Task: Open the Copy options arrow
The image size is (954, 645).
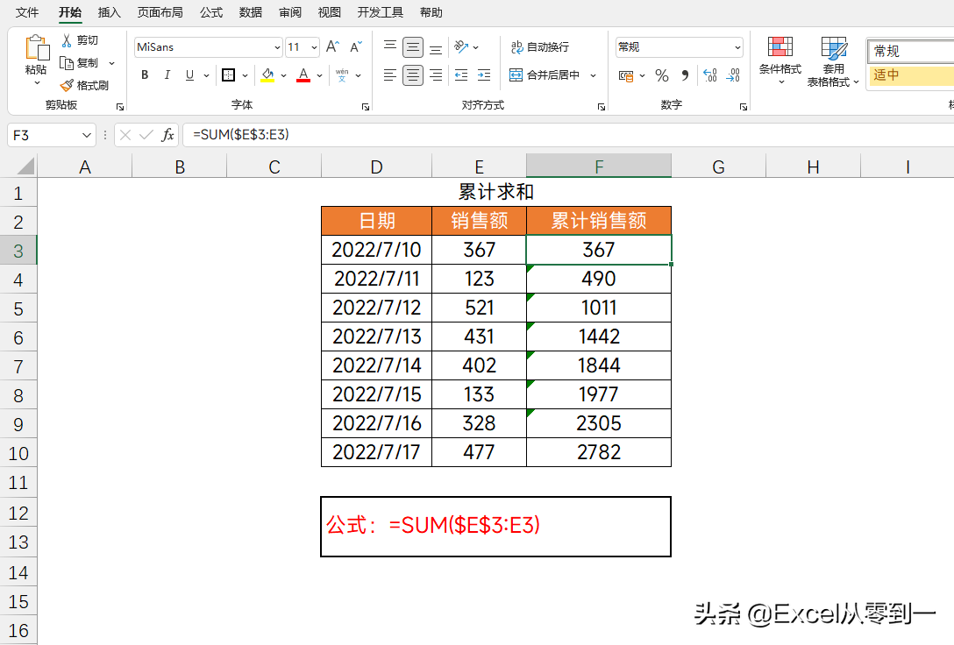Action: [111, 62]
